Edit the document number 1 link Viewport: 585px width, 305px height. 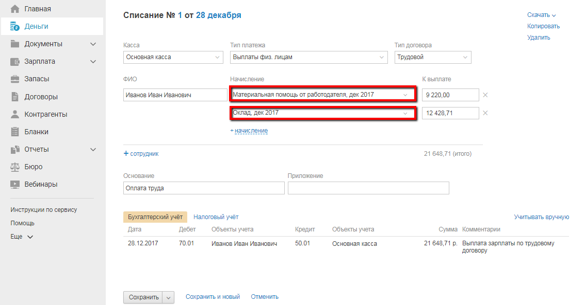coord(180,15)
